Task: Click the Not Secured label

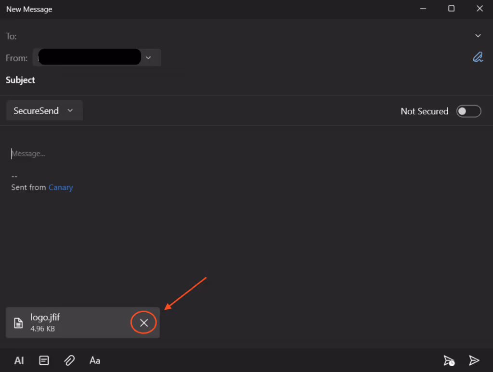Action: [x=425, y=111]
